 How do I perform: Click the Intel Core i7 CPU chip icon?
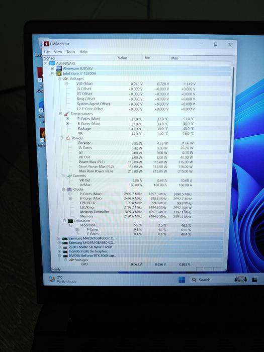click(59, 73)
